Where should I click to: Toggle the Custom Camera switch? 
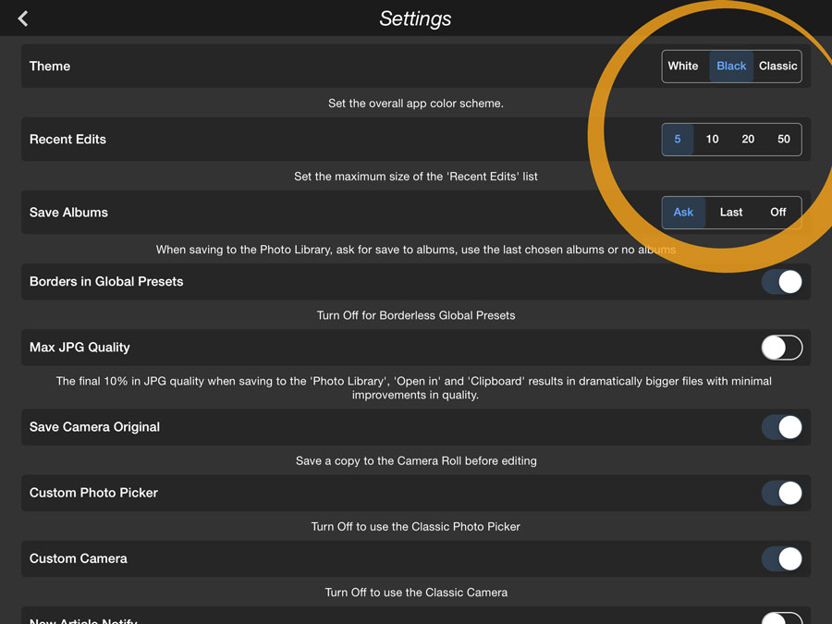[x=781, y=558]
